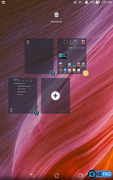Tap the muted sound status icon

click(75, 2)
